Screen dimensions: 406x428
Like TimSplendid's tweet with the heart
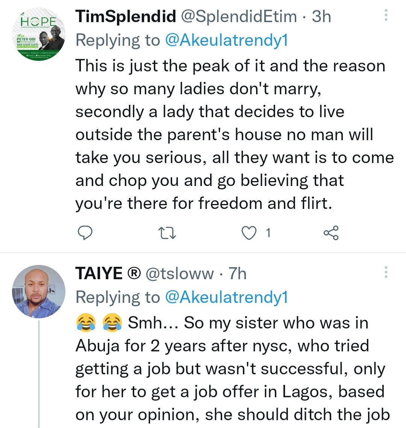(x=248, y=233)
